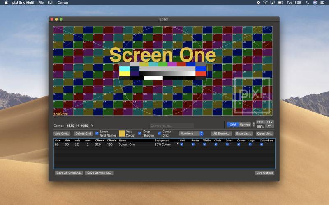329x205 pixels.
Task: Open the Apple menu
Action: 6,2
